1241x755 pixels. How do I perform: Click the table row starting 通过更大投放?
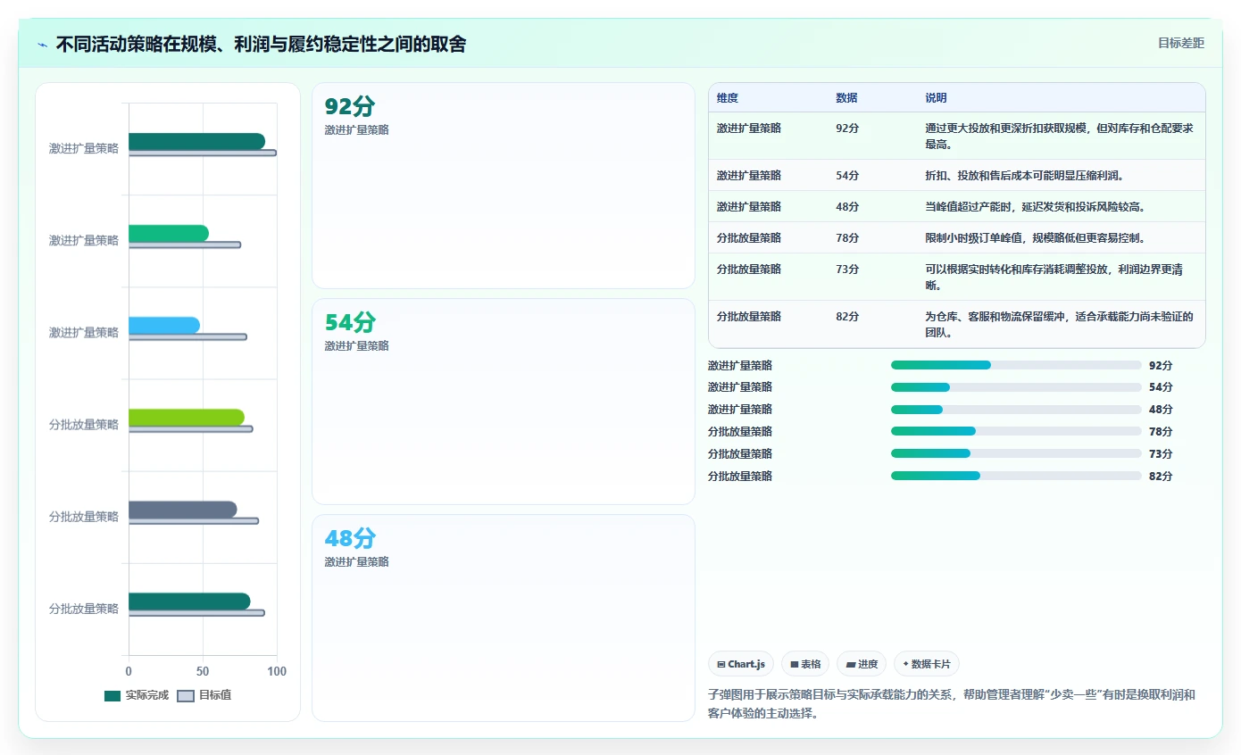tap(956, 136)
